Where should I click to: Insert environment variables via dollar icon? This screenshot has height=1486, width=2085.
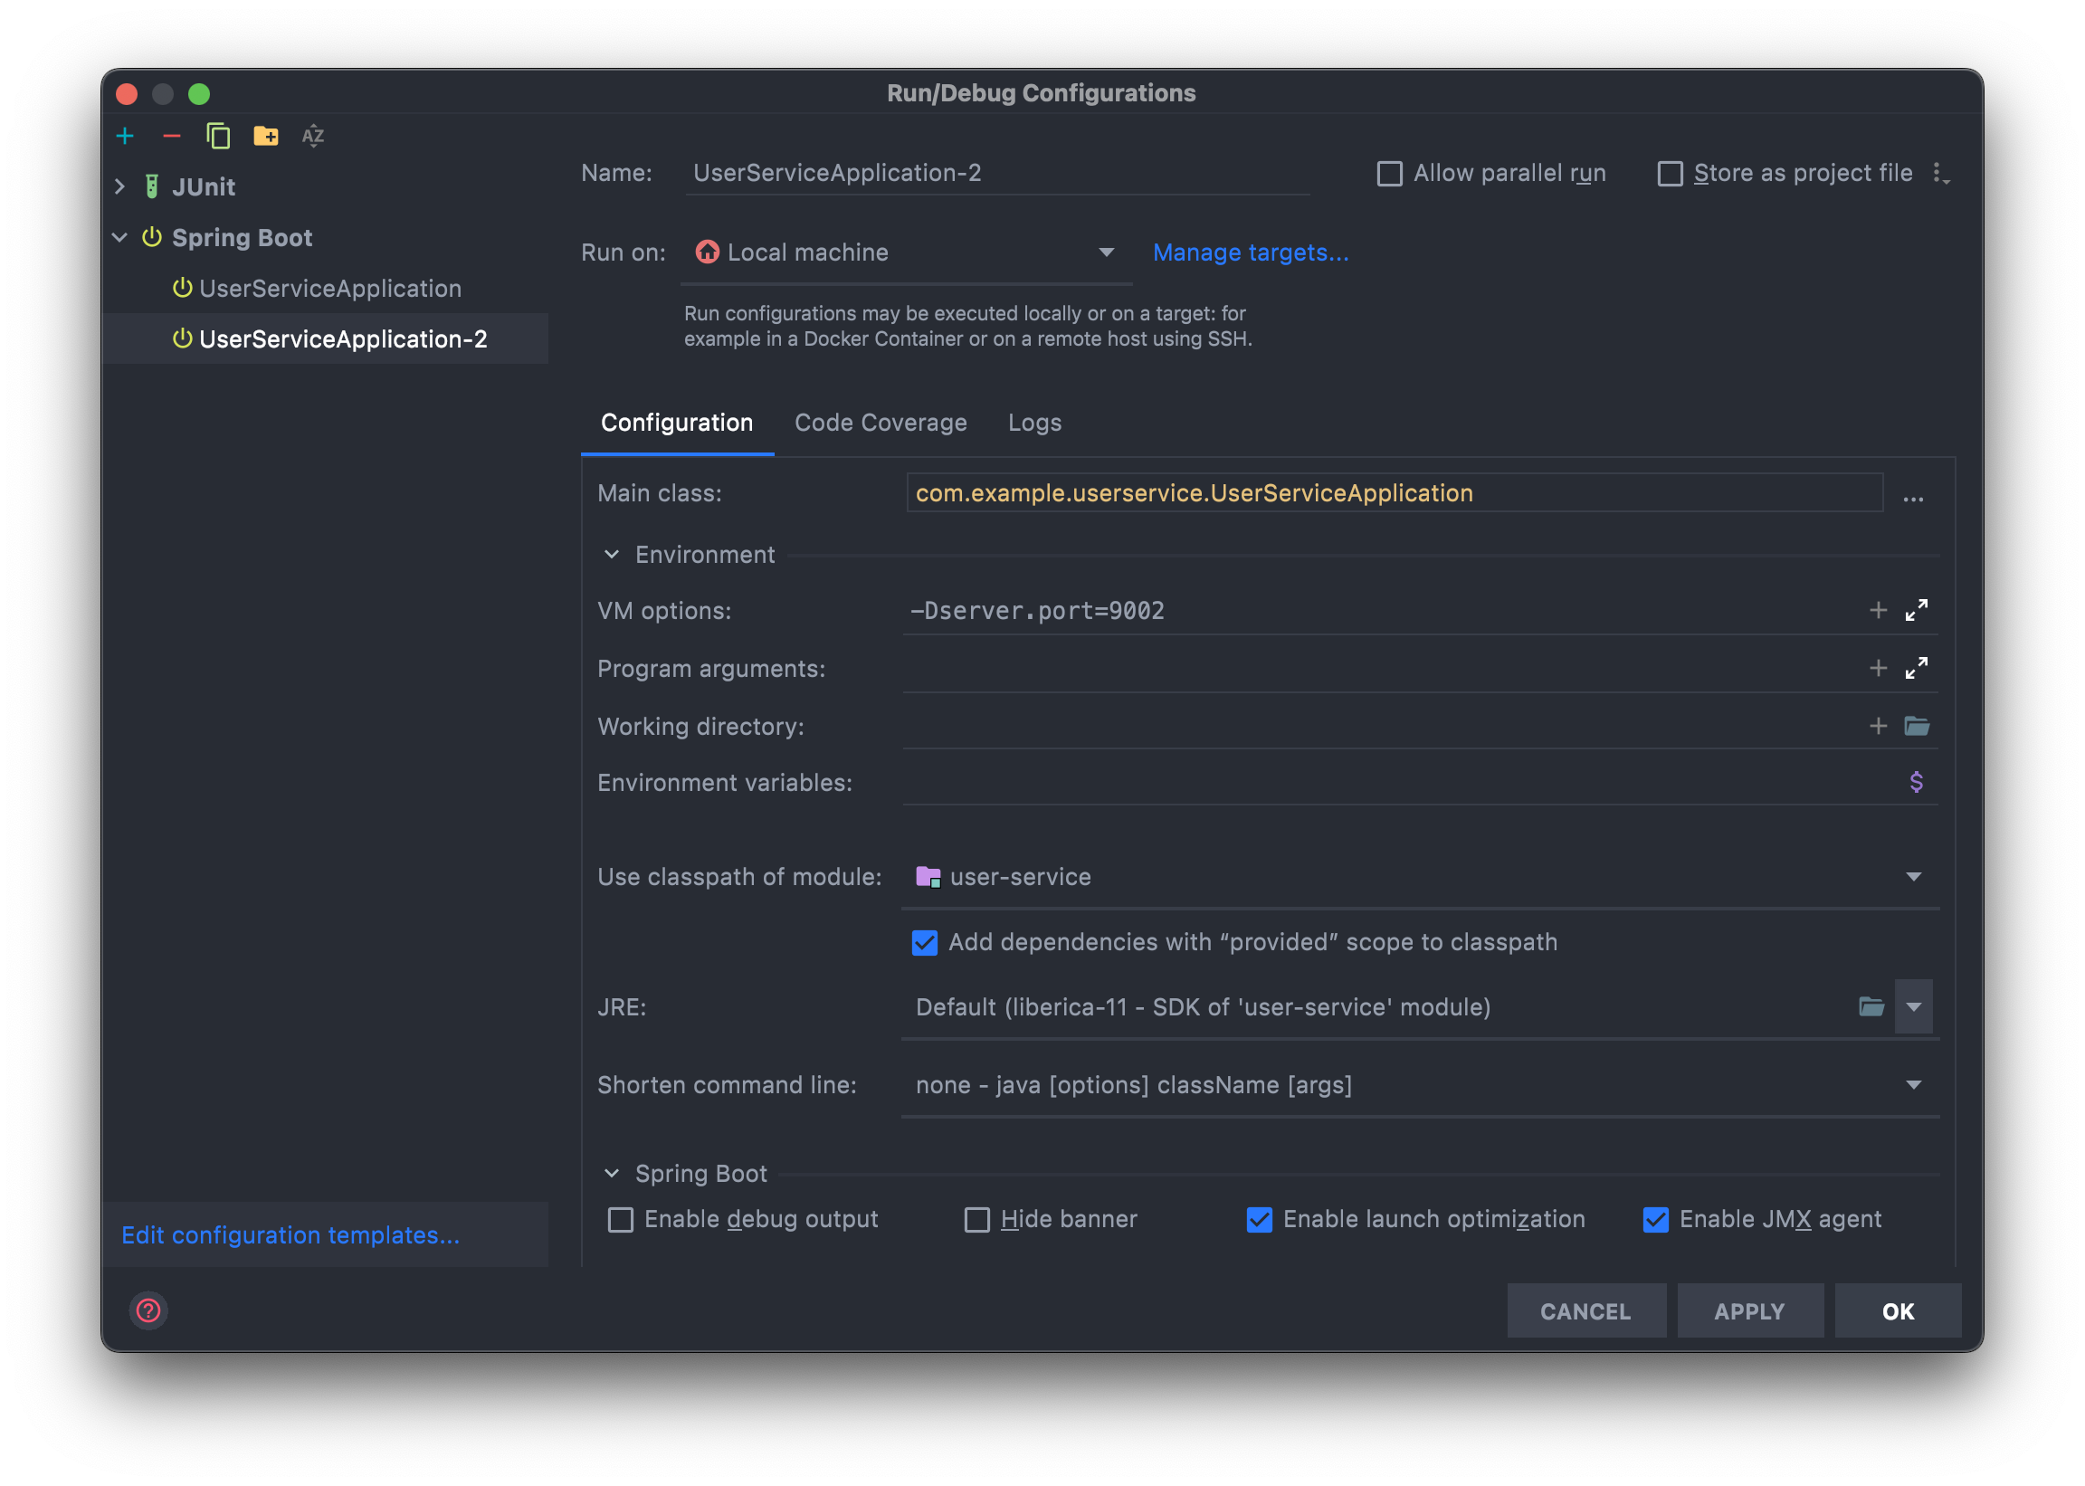click(1917, 781)
